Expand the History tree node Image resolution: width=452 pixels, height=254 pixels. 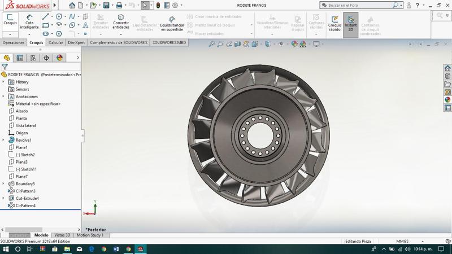point(3,82)
